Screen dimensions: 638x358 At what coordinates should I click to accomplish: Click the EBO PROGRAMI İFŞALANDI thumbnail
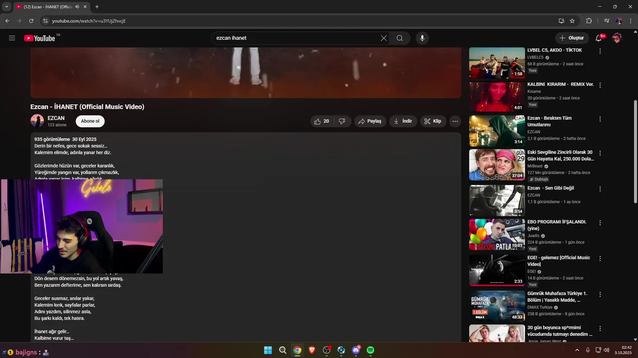coord(497,235)
